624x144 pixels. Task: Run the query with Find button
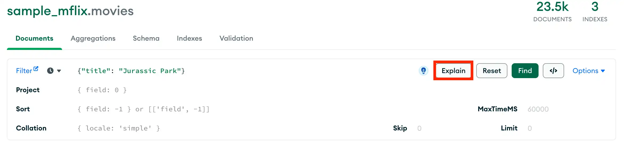525,71
